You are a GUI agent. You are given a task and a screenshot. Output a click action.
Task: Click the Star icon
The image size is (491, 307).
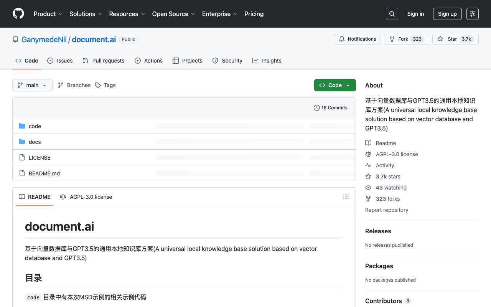(440, 39)
